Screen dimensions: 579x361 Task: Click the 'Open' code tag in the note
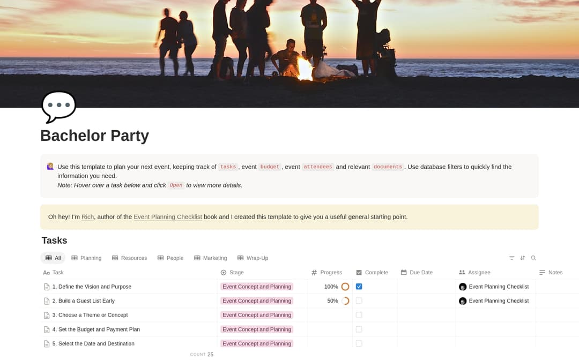pyautogui.click(x=176, y=185)
